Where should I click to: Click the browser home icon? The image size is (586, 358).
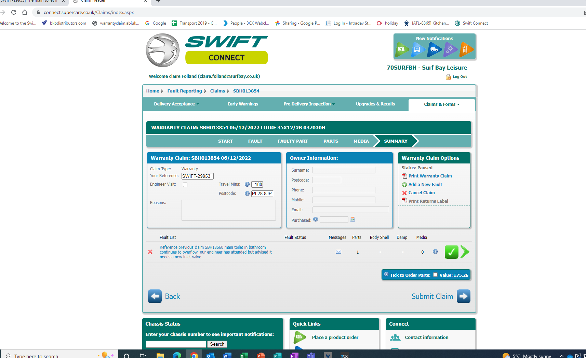(25, 12)
